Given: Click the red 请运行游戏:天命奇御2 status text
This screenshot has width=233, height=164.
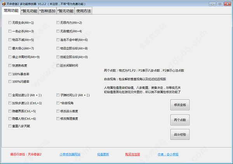Looking at the screenshot, I should coord(26,154).
